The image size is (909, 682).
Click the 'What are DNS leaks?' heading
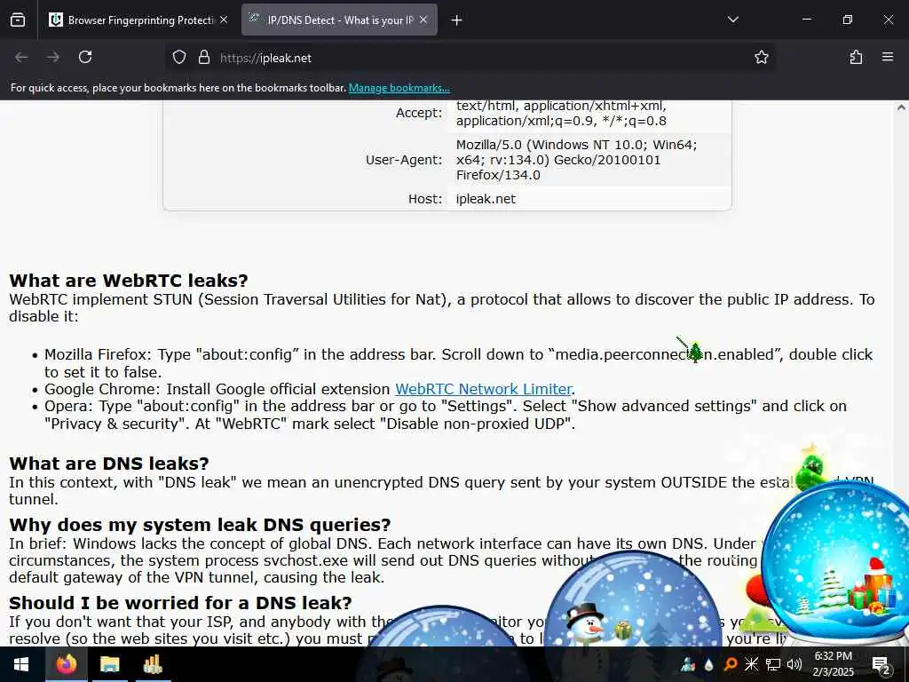point(109,464)
